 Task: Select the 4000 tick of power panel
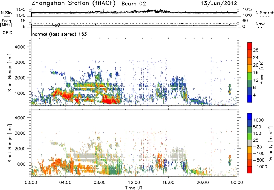click(x=20, y=47)
